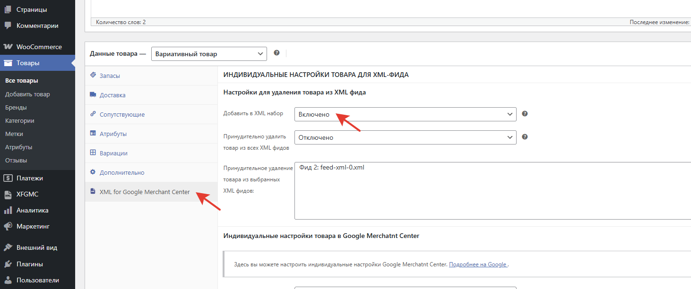Click the Платежи dollar icon
The width and height of the screenshot is (691, 289).
8,178
